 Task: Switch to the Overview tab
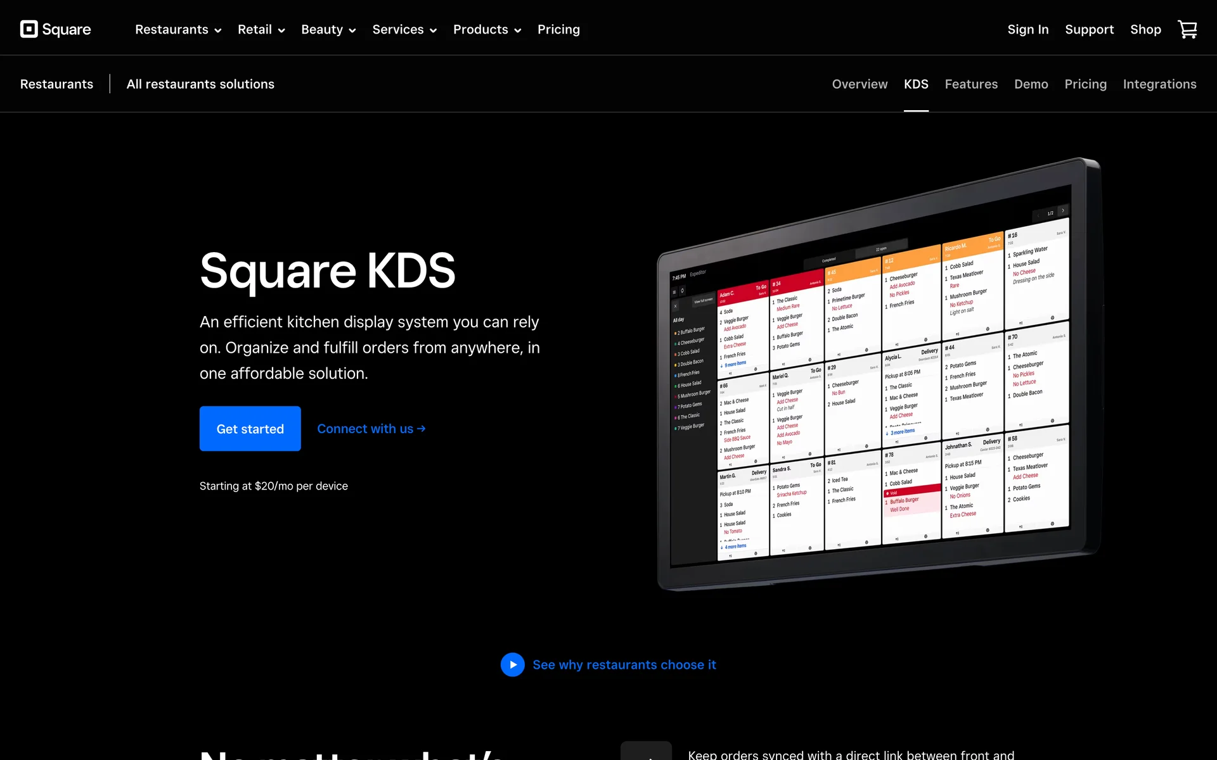(x=859, y=84)
